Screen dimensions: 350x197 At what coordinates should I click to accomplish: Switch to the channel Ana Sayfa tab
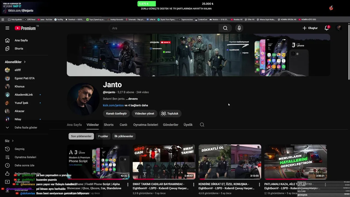point(74,125)
